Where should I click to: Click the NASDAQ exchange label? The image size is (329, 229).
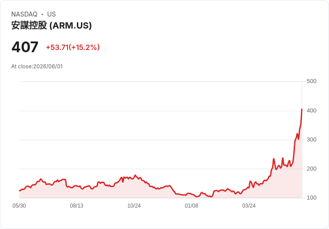tap(24, 14)
